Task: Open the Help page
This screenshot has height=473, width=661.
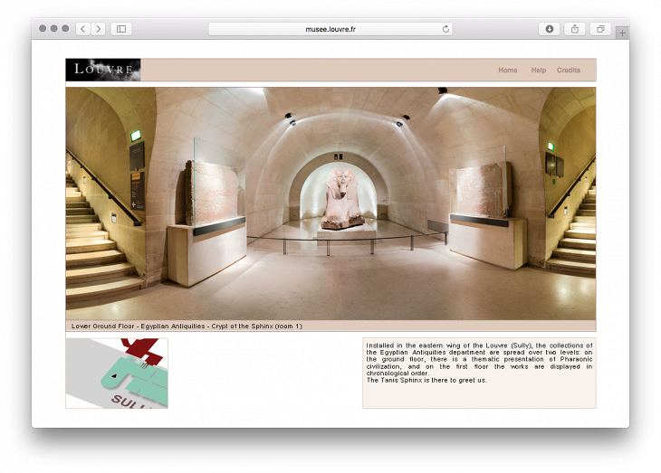Action: (539, 71)
